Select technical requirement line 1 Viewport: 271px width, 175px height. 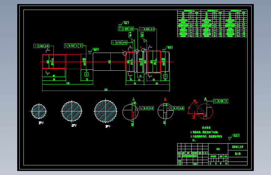pyautogui.click(x=204, y=132)
